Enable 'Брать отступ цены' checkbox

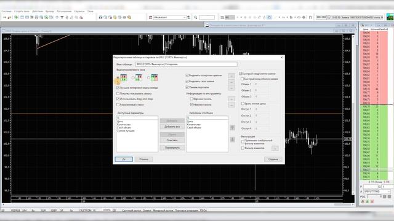click(x=243, y=104)
